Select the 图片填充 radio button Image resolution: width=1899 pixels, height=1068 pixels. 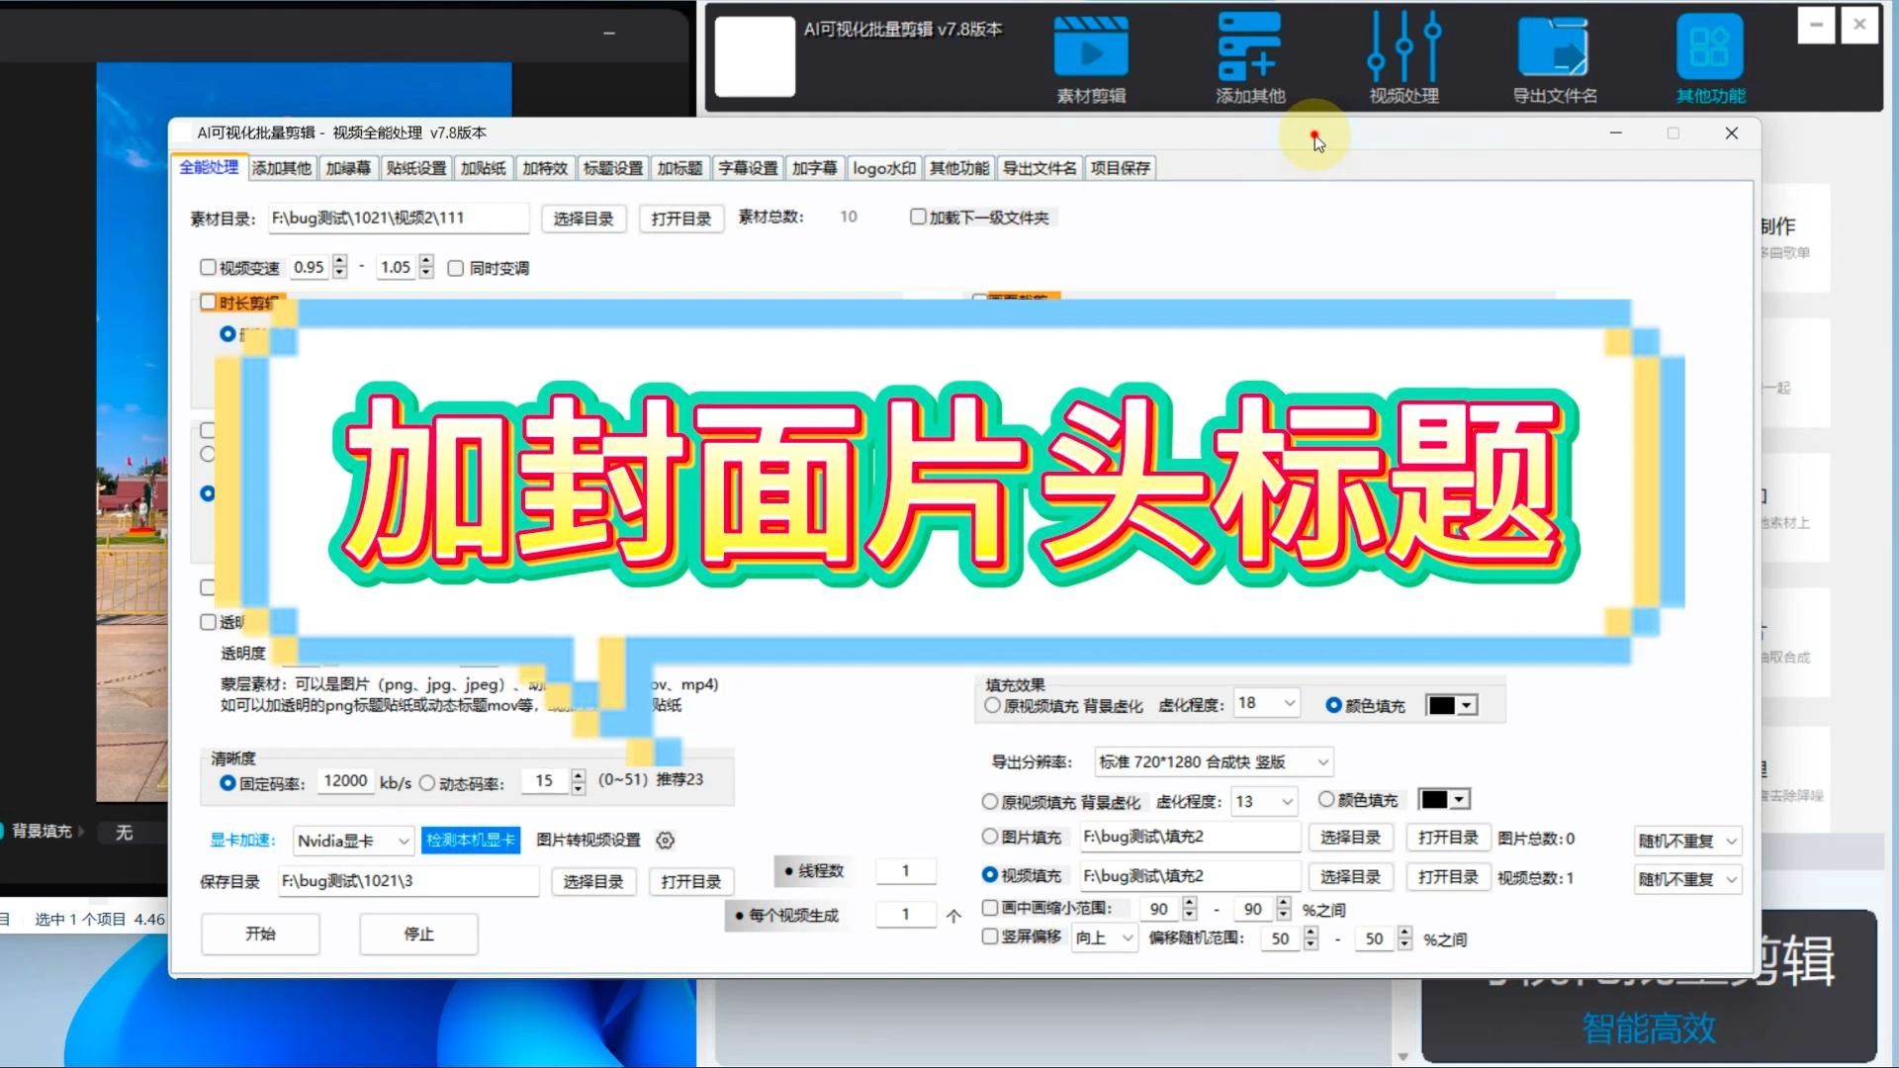(990, 837)
